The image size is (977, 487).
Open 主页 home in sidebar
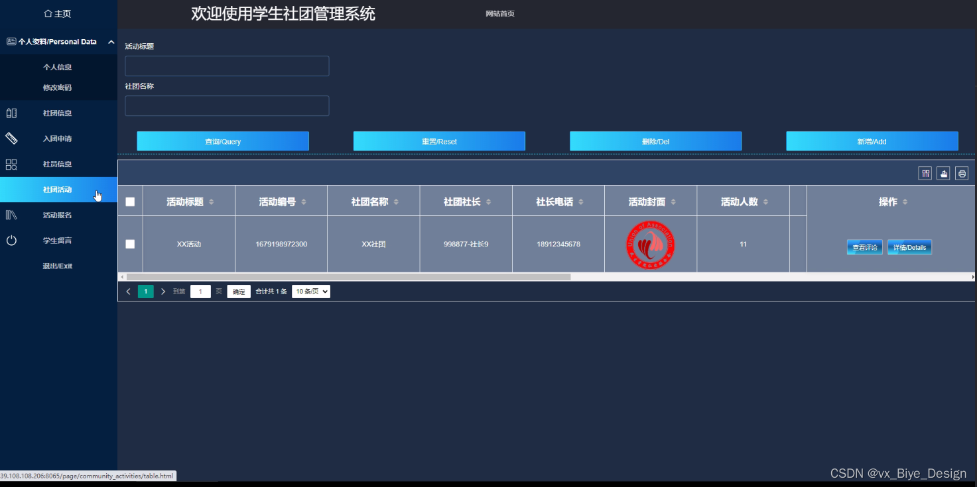58,13
